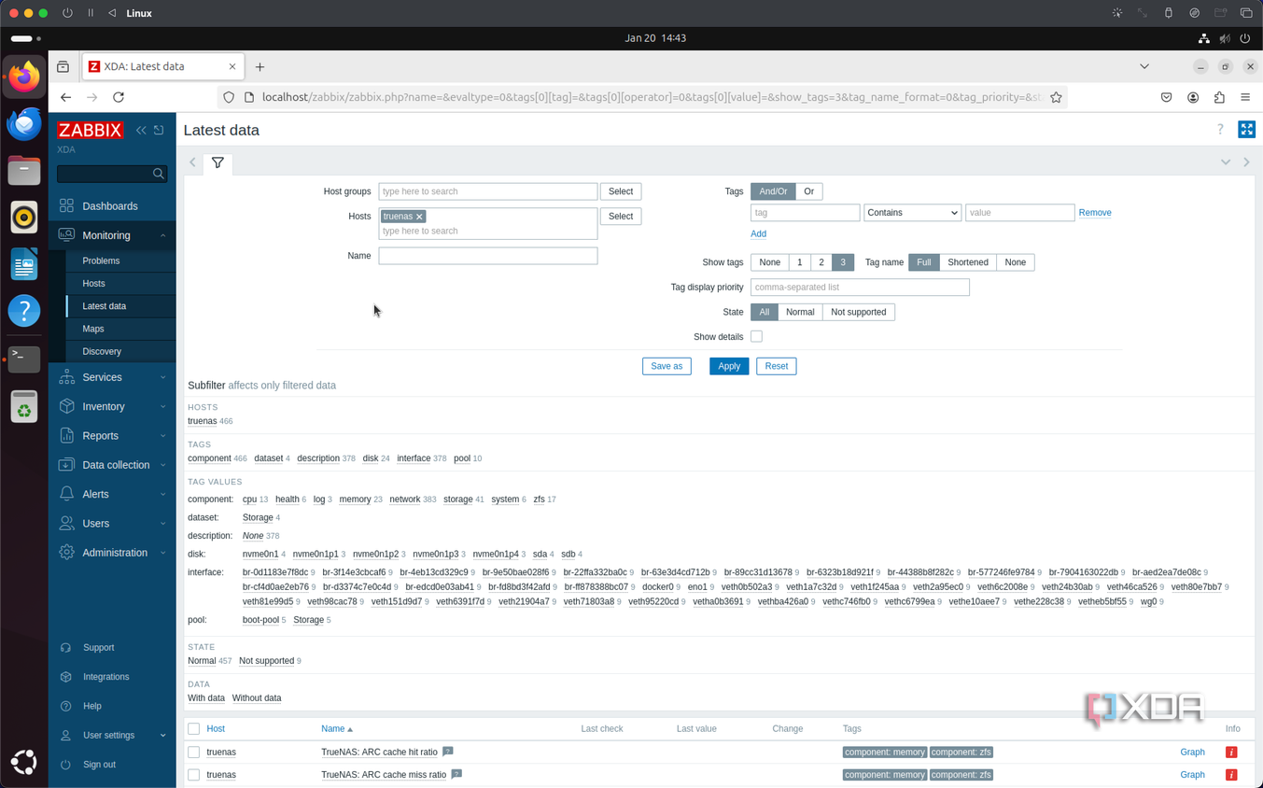Image resolution: width=1263 pixels, height=788 pixels.
Task: Toggle kiosk fullscreen mode icon
Action: point(1246,130)
